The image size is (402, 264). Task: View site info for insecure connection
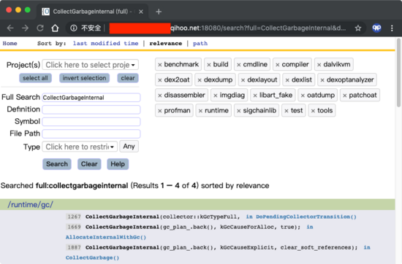tap(74, 28)
